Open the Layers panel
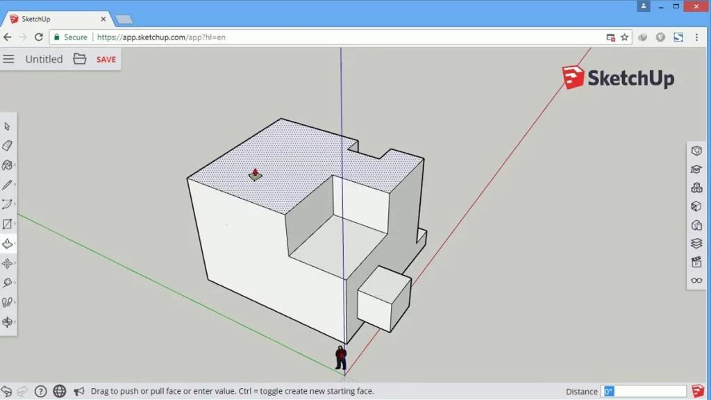Image resolution: width=711 pixels, height=400 pixels. [x=696, y=243]
